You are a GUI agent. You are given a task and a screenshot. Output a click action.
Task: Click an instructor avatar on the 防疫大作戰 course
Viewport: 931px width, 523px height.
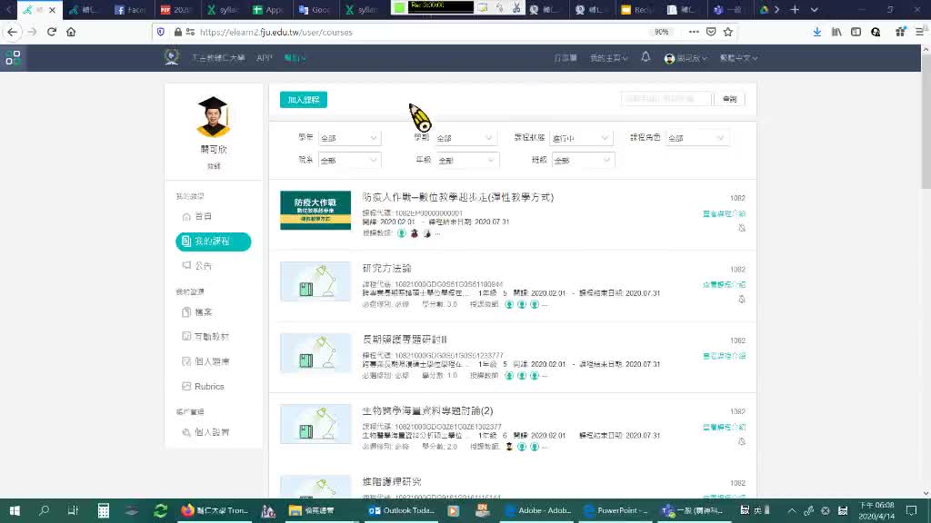click(x=403, y=232)
